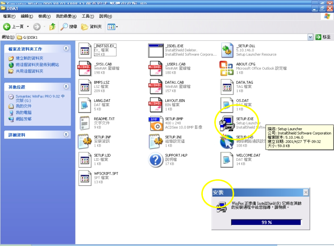The height and width of the screenshot is (250, 334).
Task: Click the 99 % install progress bar
Action: pos(266,222)
